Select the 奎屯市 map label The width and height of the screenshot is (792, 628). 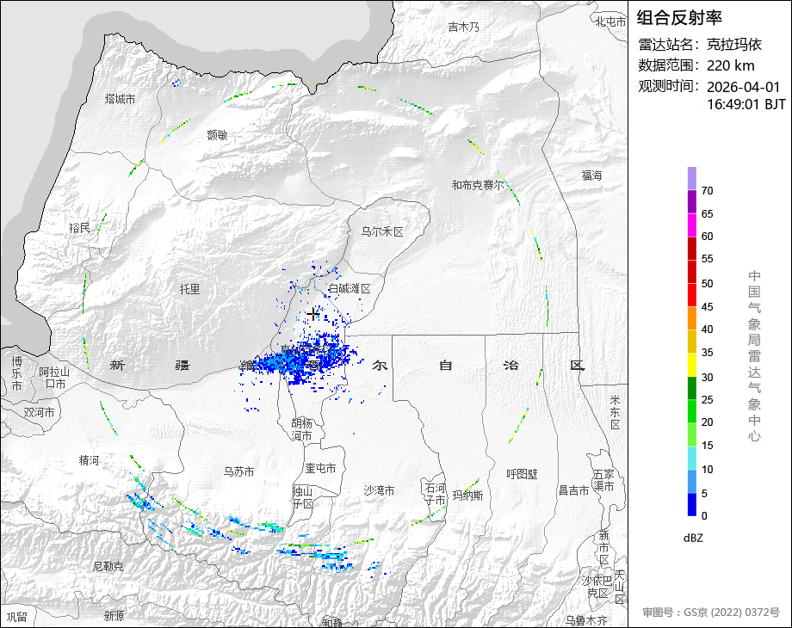pyautogui.click(x=320, y=468)
